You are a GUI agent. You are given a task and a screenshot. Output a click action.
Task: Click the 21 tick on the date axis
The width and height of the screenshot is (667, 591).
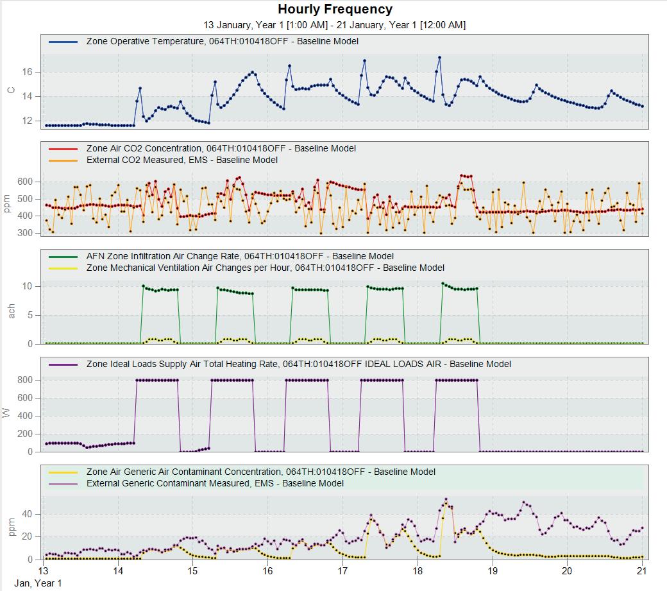(x=642, y=571)
